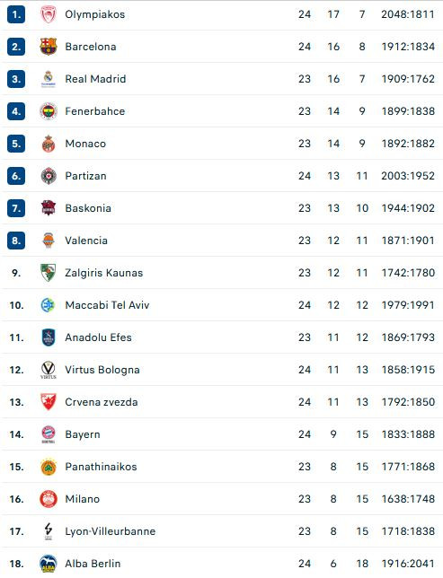This screenshot has width=443, height=578.
Task: Click the Panathinaikos clover logo
Action: (x=49, y=467)
